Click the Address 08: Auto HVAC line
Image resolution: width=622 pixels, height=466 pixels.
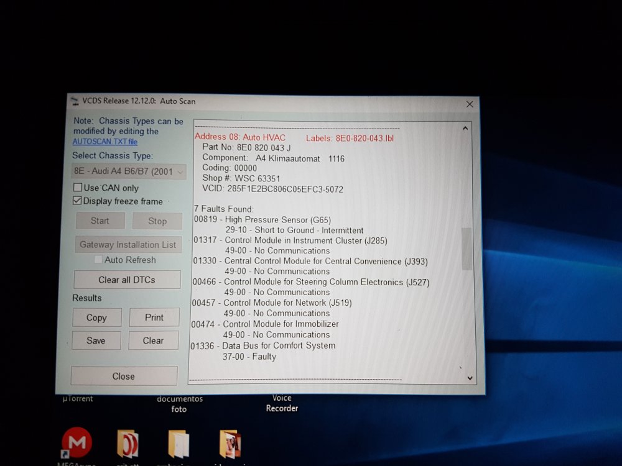click(x=240, y=137)
